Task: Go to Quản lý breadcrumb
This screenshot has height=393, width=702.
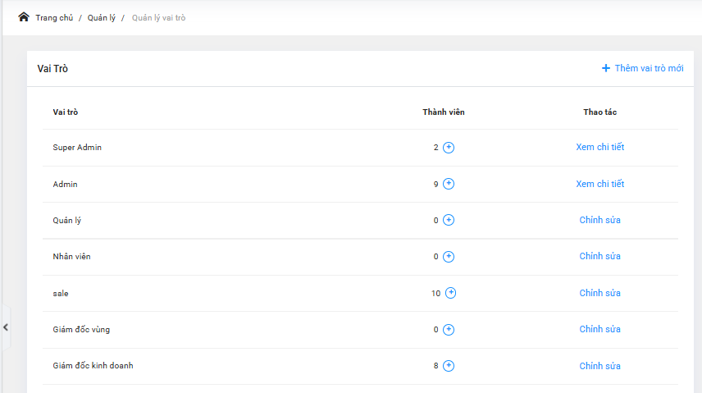Action: pyautogui.click(x=102, y=17)
